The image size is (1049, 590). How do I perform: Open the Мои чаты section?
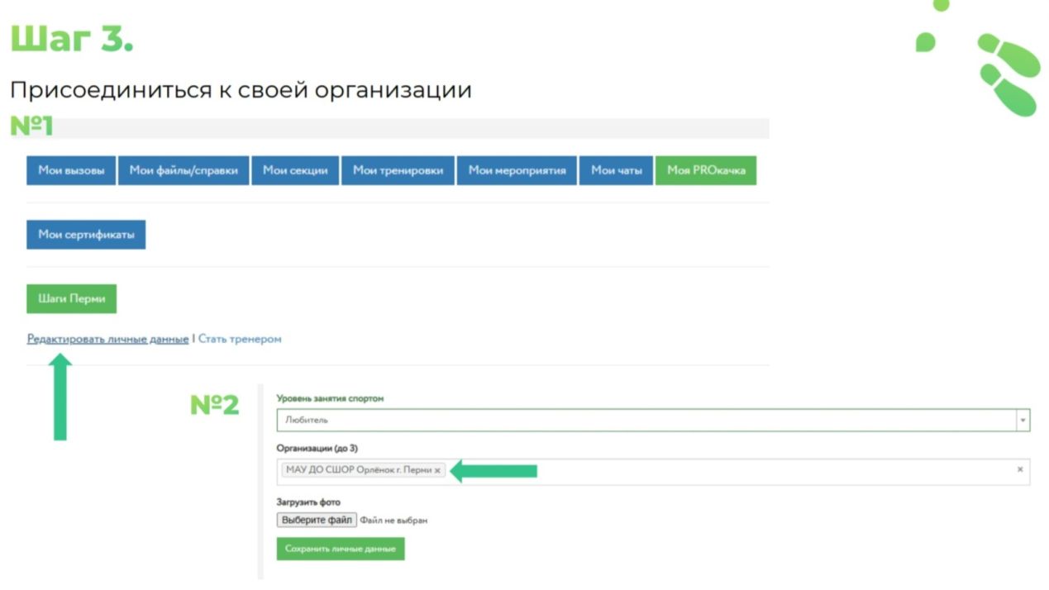point(616,170)
